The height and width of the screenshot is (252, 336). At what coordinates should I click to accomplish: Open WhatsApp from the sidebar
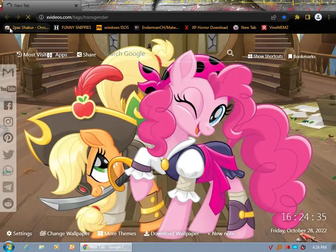[8, 171]
